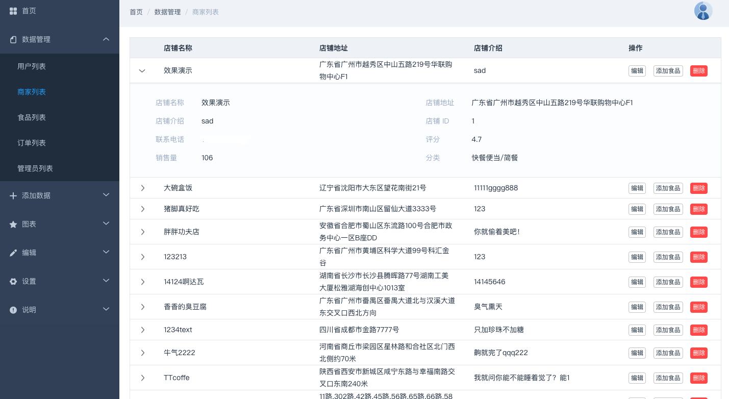Open 用户列表 from the sidebar
Screen dimensions: 729x399
[x=32, y=66]
